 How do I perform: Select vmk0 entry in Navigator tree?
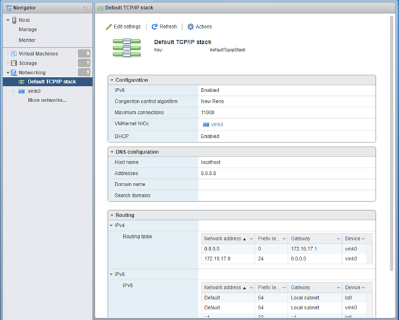click(34, 91)
